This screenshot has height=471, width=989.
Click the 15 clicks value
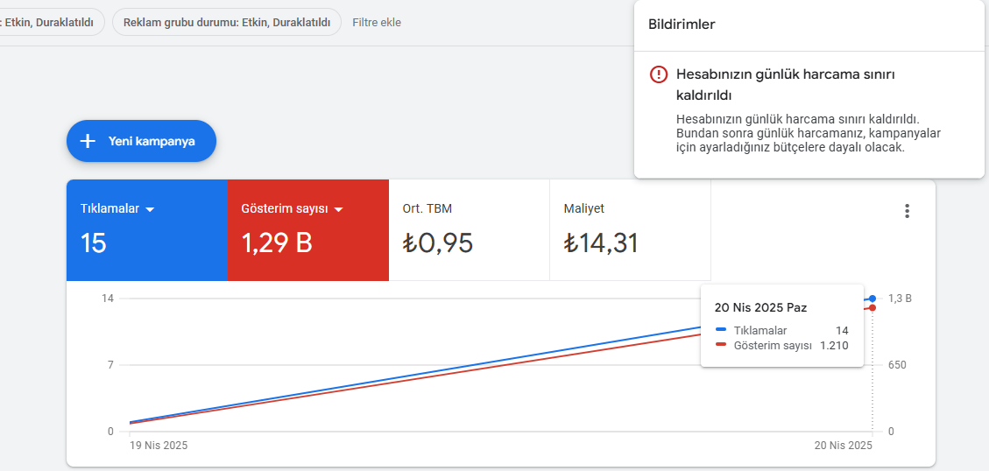pos(94,243)
